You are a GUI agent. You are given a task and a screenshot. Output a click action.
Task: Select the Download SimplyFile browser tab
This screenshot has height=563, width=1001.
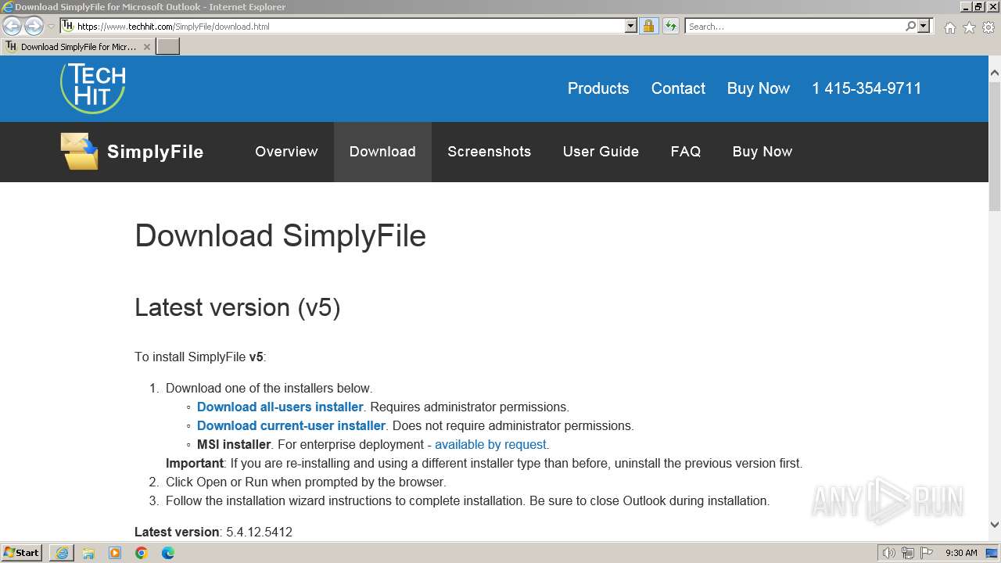point(77,46)
